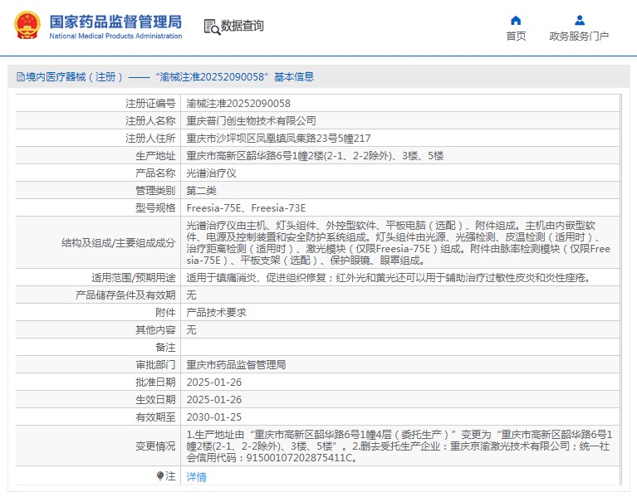Image resolution: width=637 pixels, height=497 pixels.
Task: Click the 政务服务门户 user icon
Action: (579, 20)
